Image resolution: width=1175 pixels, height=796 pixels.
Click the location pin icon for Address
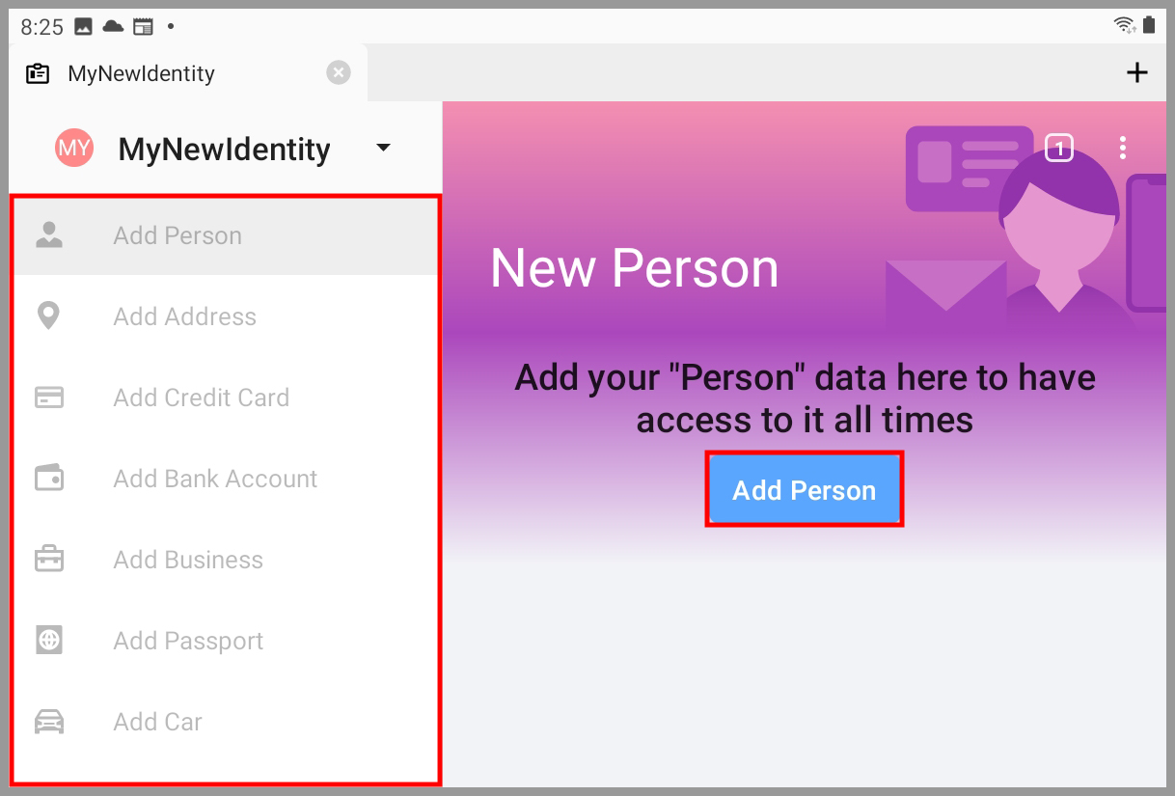[48, 316]
